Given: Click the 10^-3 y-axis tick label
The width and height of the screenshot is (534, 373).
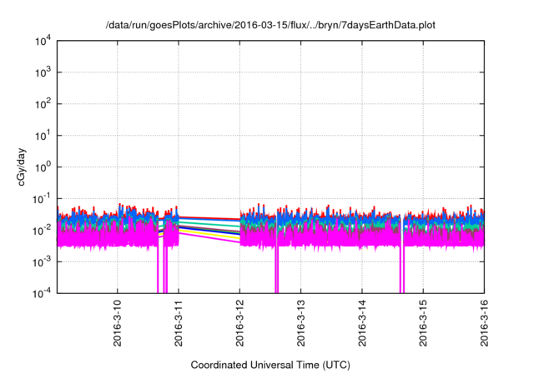Looking at the screenshot, I should pyautogui.click(x=43, y=262).
